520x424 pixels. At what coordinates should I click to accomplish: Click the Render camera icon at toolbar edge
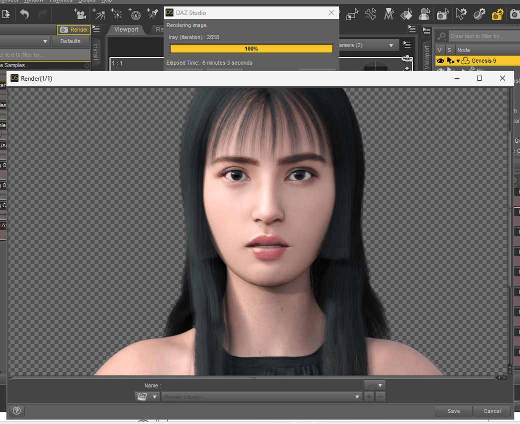(x=514, y=15)
